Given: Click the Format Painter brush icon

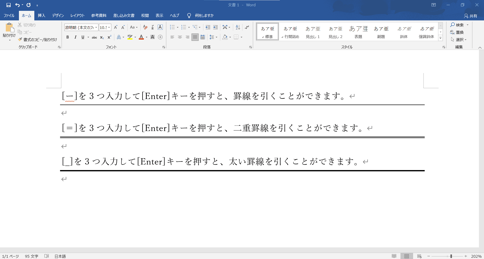Looking at the screenshot, I should point(20,40).
